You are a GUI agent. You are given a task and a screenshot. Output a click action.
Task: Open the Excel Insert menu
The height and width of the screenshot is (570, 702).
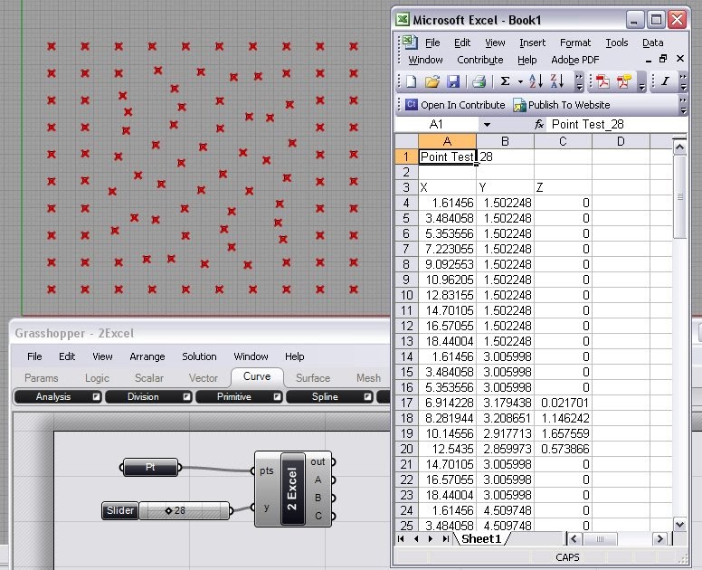[x=532, y=43]
